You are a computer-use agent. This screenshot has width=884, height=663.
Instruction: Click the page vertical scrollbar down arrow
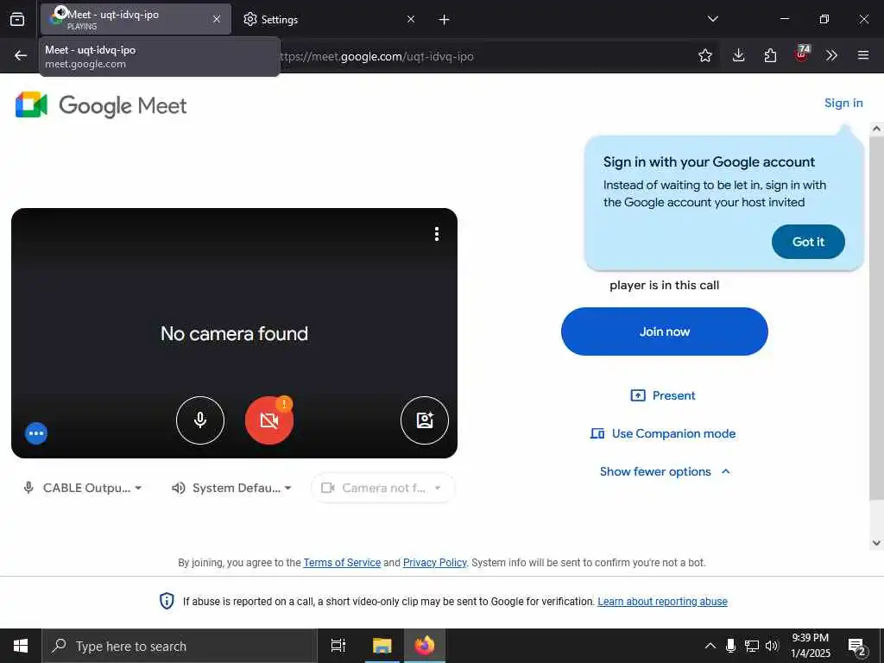pos(876,543)
